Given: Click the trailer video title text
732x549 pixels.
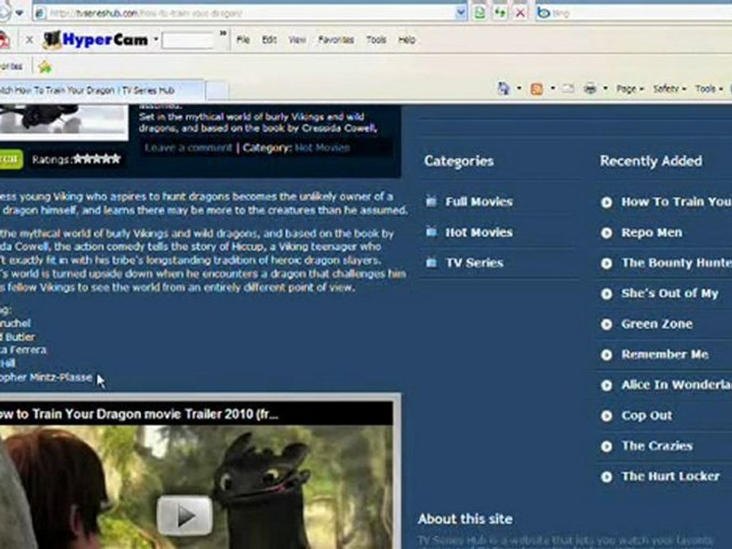Looking at the screenshot, I should pos(139,415).
